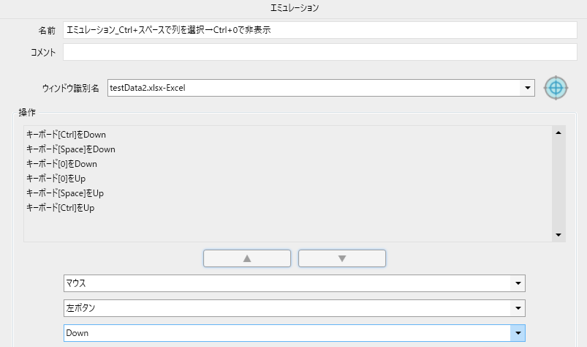
Task: Click the crosshair window target picker icon
Action: pyautogui.click(x=556, y=88)
